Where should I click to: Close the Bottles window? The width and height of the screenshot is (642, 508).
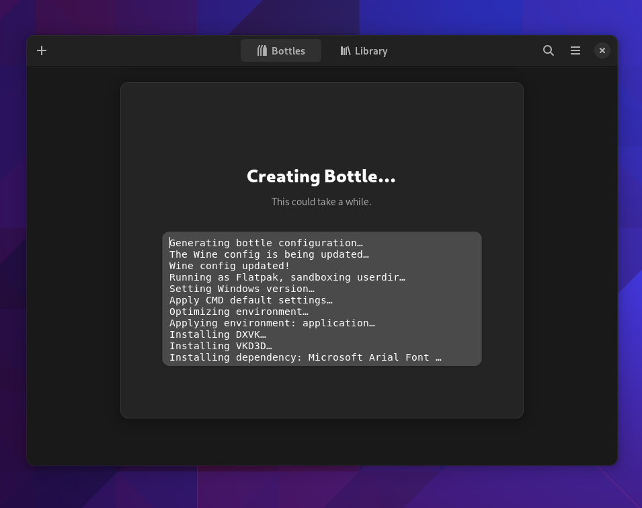(x=602, y=50)
